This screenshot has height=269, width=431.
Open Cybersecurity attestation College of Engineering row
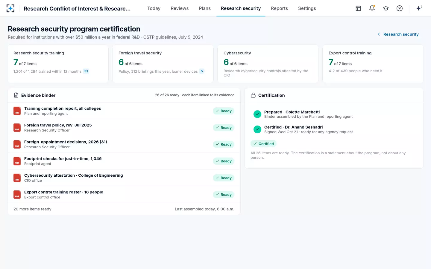tap(124, 178)
